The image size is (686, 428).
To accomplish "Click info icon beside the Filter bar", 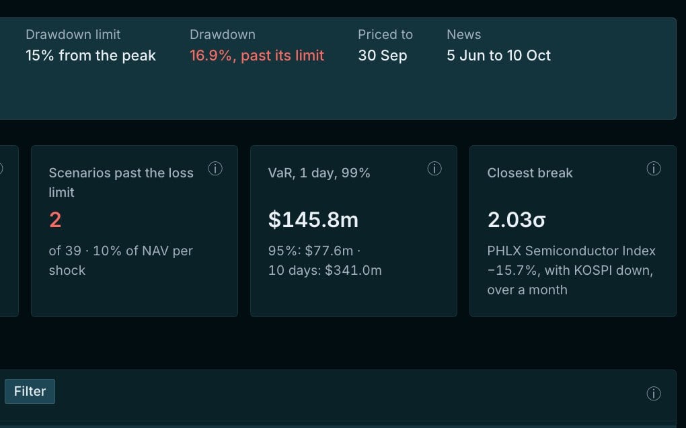I will click(x=654, y=394).
